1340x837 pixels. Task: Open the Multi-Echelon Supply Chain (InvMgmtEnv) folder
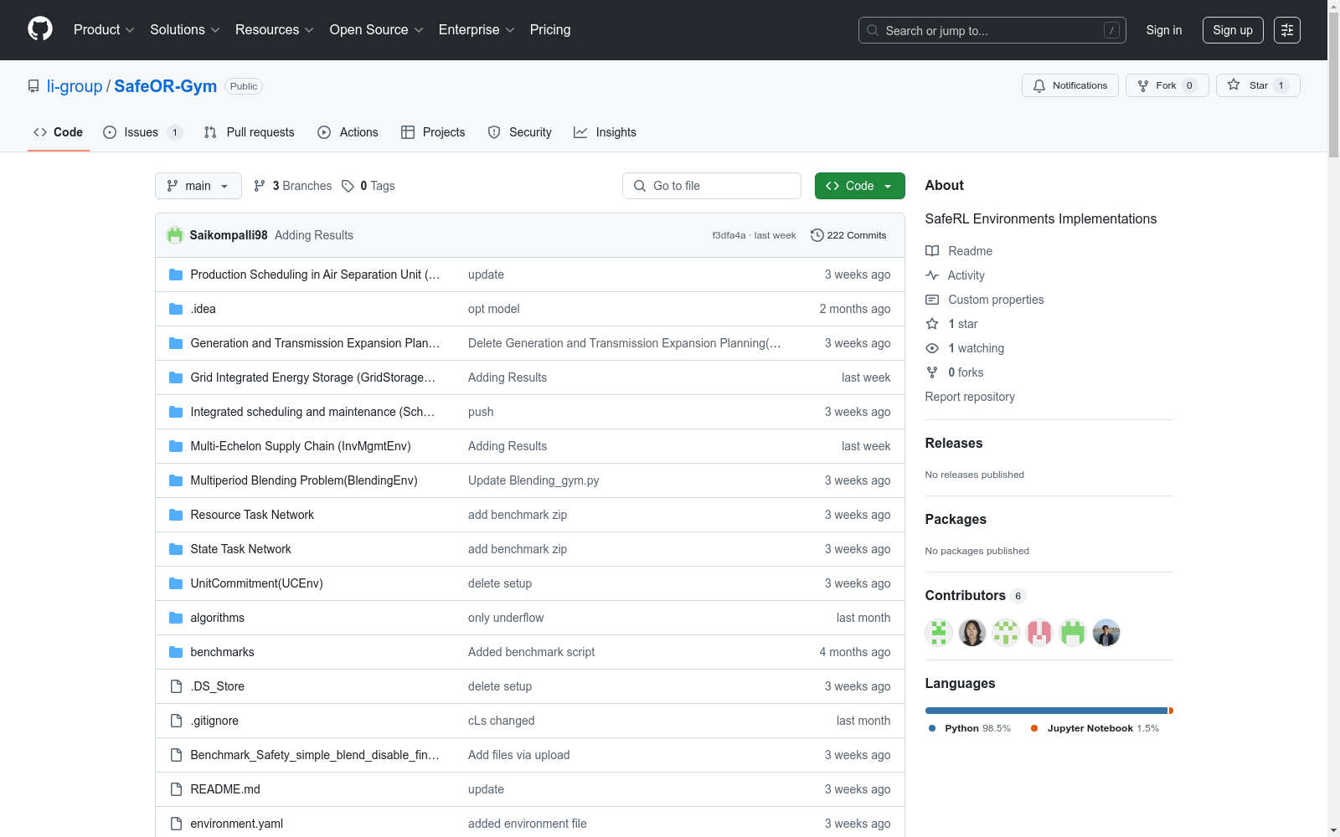301,446
